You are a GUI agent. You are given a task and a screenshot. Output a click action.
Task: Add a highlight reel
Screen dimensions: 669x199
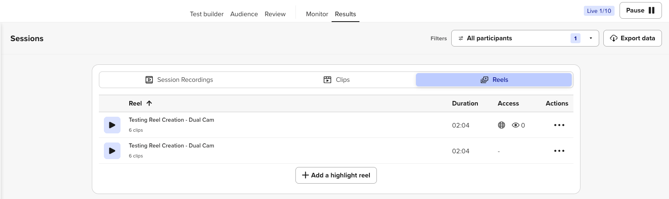tap(336, 175)
